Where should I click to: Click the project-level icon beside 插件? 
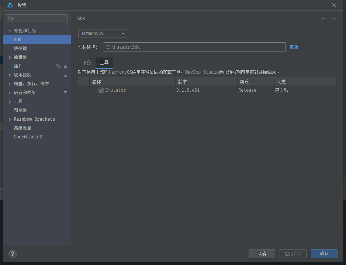click(x=66, y=66)
